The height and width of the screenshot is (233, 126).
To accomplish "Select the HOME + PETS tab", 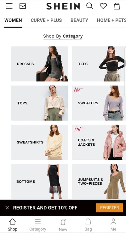I will (x=111, y=20).
